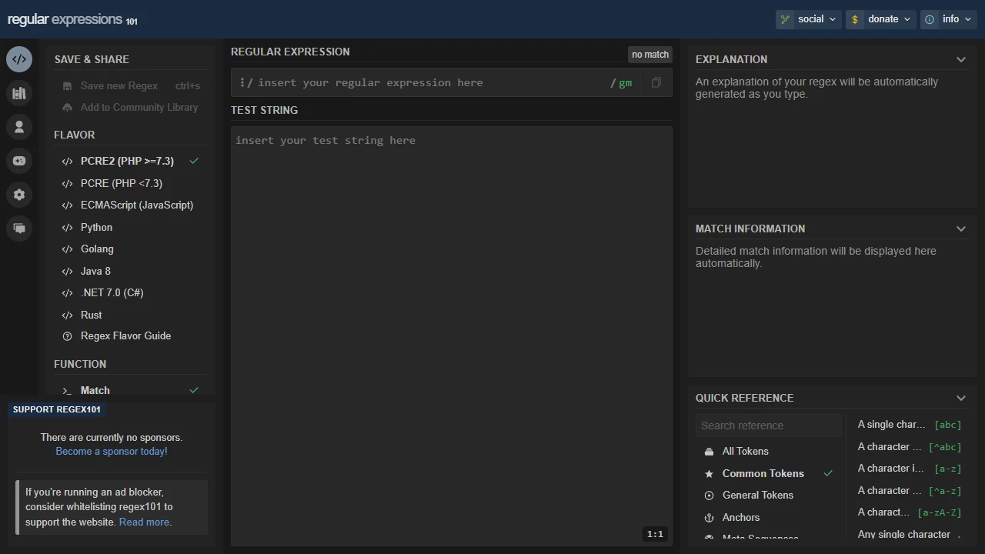985x554 pixels.
Task: Open feedback via the chat bubble icon
Action: (x=18, y=228)
